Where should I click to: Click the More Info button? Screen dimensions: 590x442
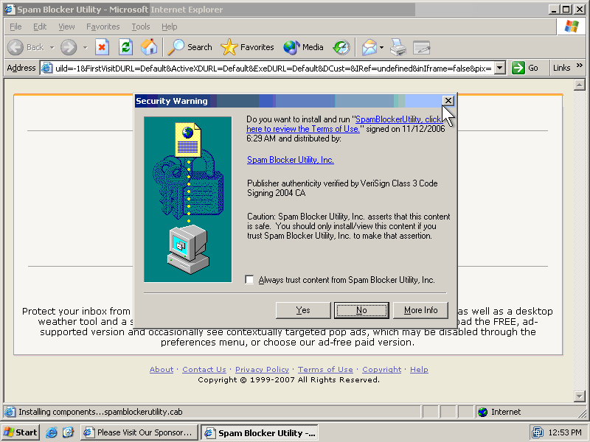(420, 310)
